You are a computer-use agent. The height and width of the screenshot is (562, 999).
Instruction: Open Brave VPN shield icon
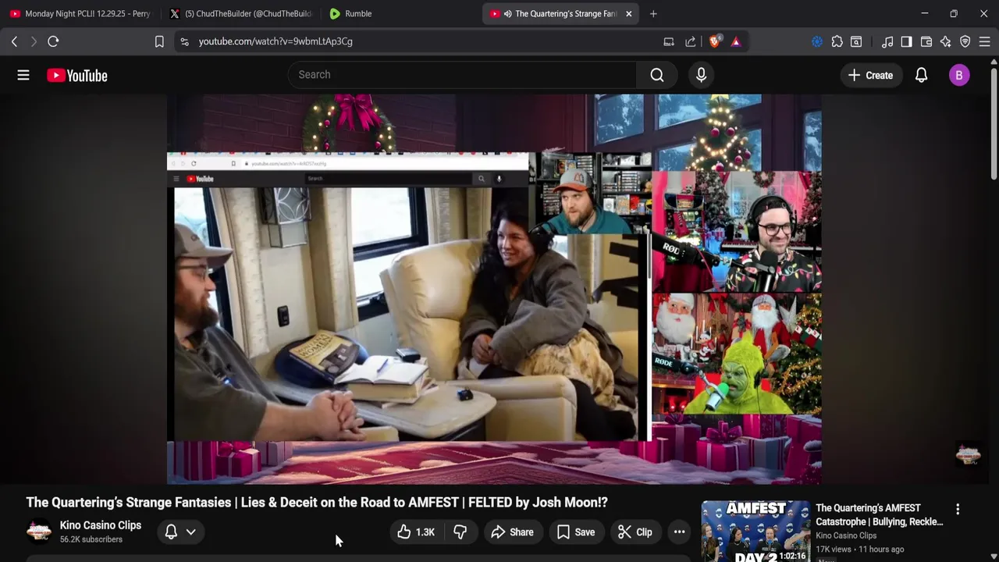point(965,41)
